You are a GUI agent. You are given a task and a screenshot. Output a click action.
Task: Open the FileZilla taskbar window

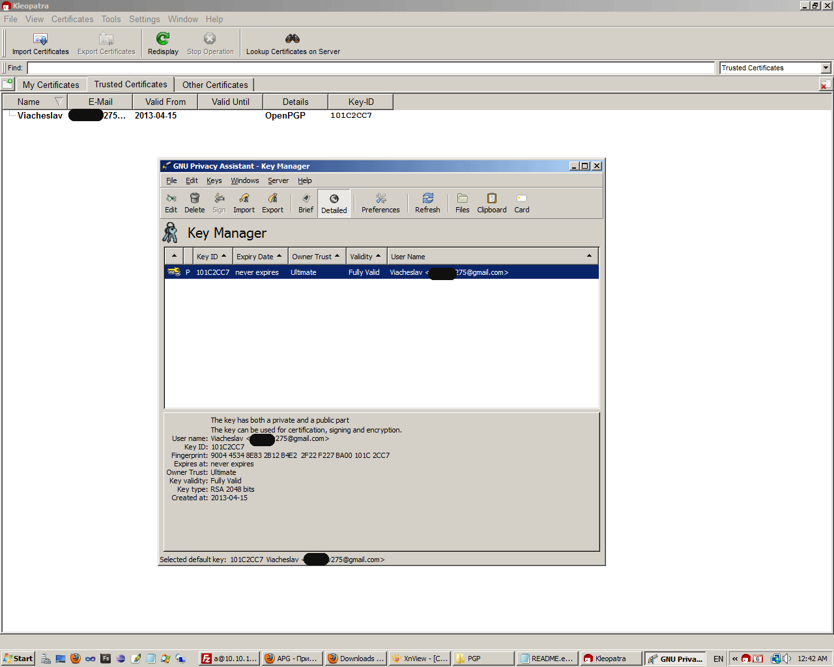(229, 659)
